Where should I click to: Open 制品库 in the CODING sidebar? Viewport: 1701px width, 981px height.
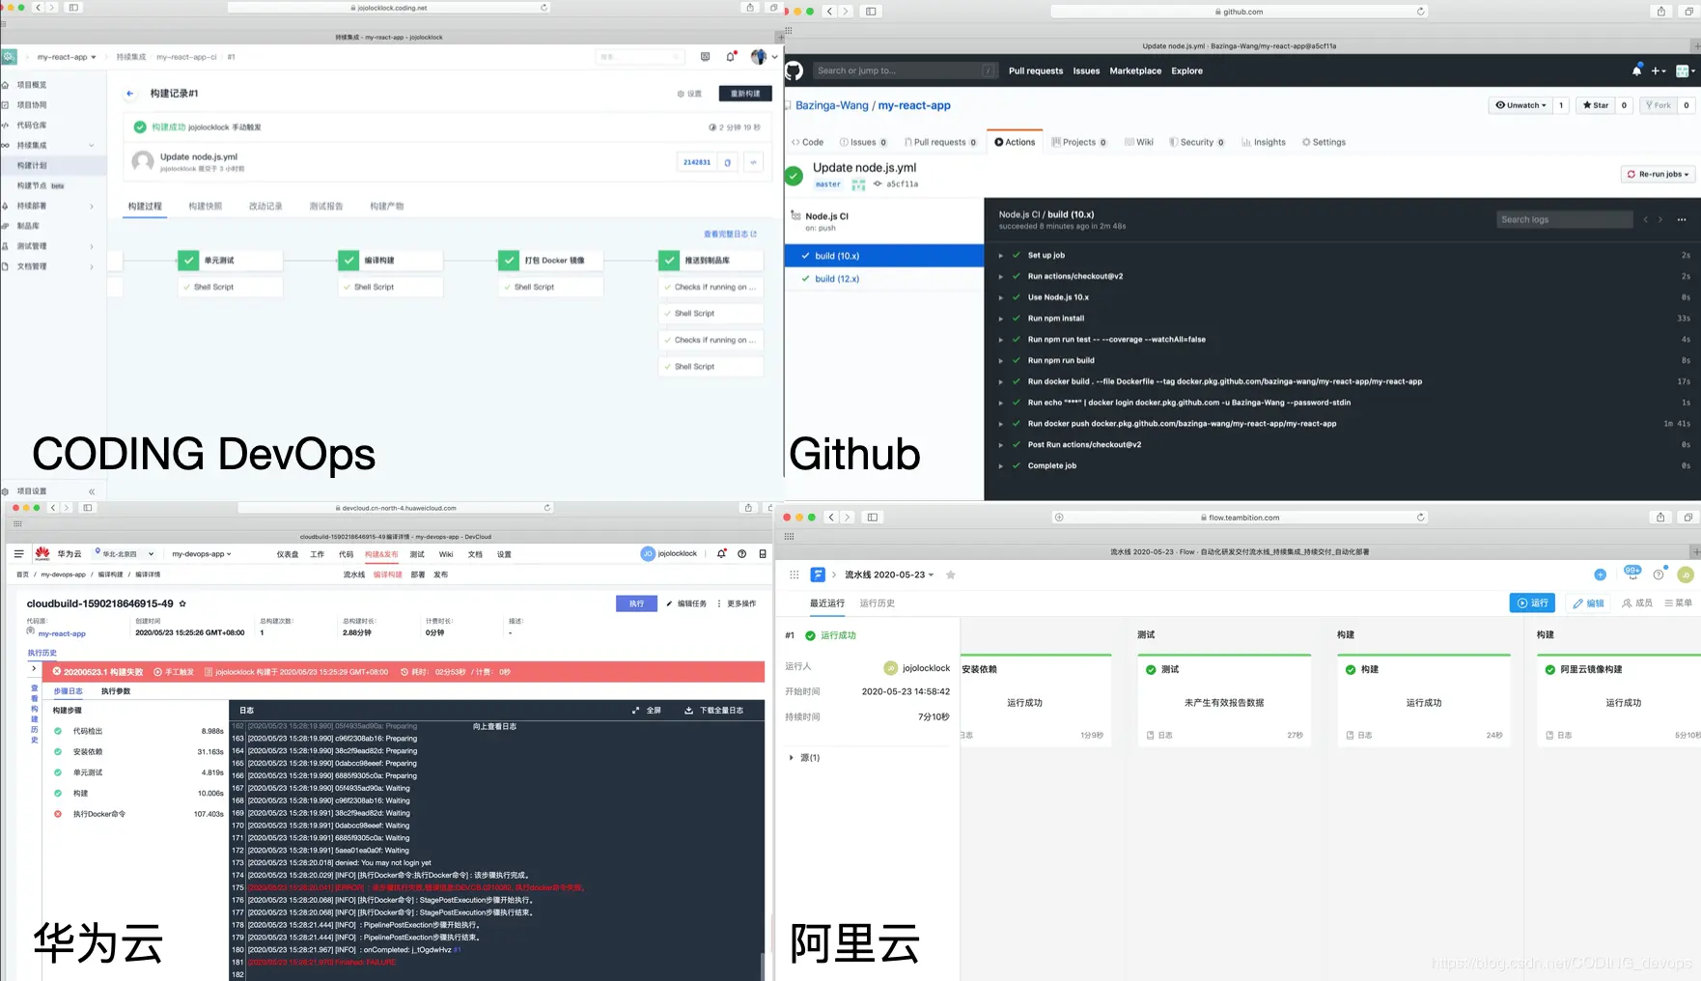(29, 226)
